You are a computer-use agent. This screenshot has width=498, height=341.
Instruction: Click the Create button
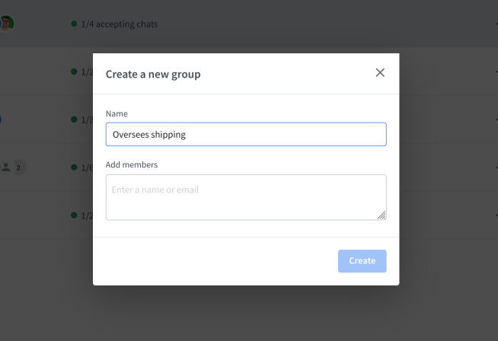click(x=362, y=261)
